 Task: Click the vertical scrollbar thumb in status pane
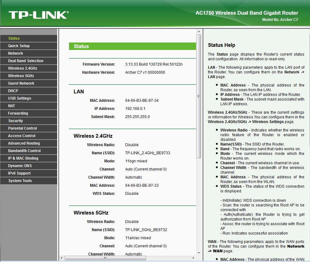coord(199,96)
